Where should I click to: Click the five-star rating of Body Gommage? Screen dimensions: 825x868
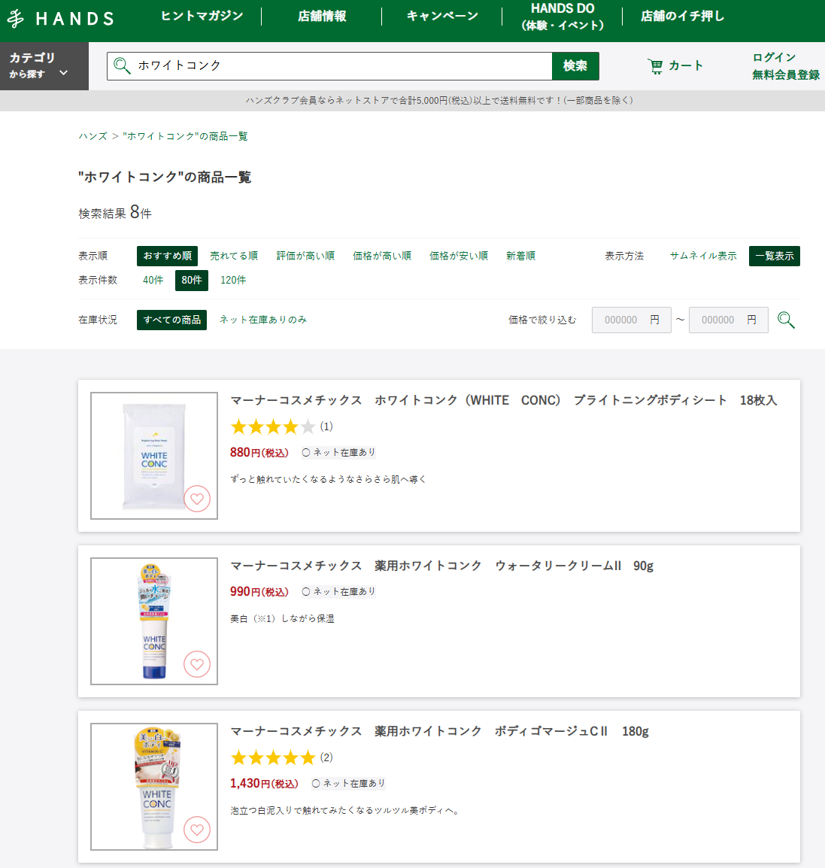click(x=273, y=758)
